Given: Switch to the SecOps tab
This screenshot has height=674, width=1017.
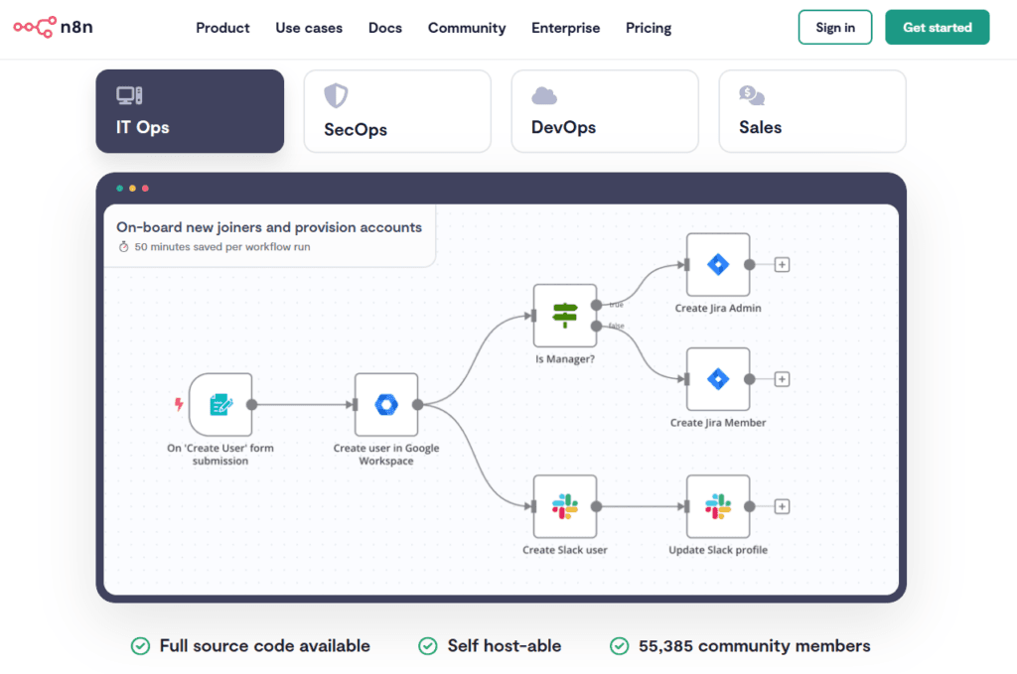Looking at the screenshot, I should pos(397,111).
